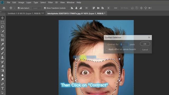The image size is (169, 95).
Task: Enable Apply effect at canvas bounds
Action: (x=106, y=49)
